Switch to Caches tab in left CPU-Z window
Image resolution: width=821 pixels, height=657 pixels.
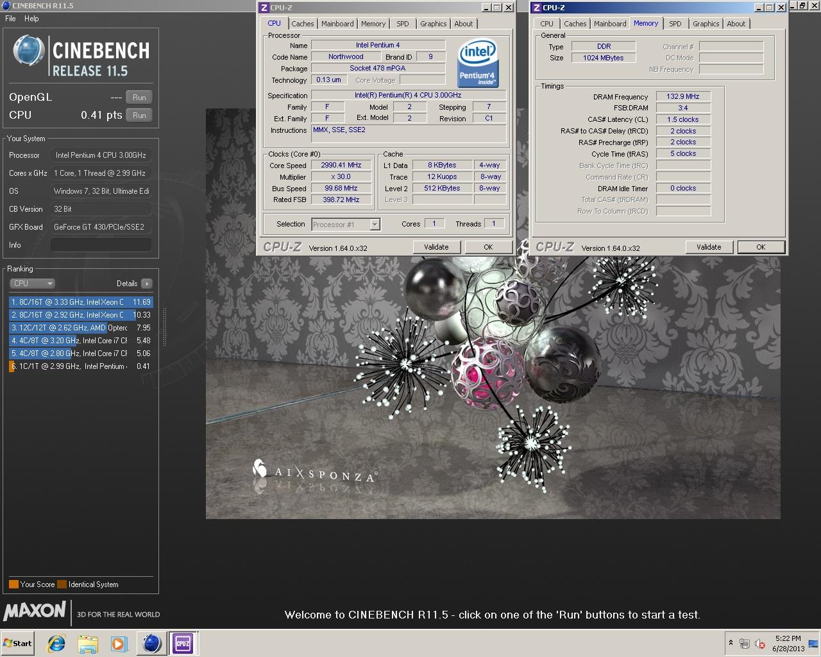point(303,24)
